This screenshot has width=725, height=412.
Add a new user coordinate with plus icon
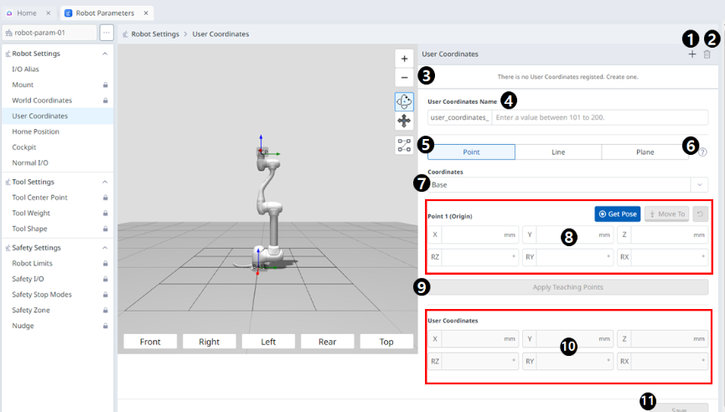[x=692, y=54]
